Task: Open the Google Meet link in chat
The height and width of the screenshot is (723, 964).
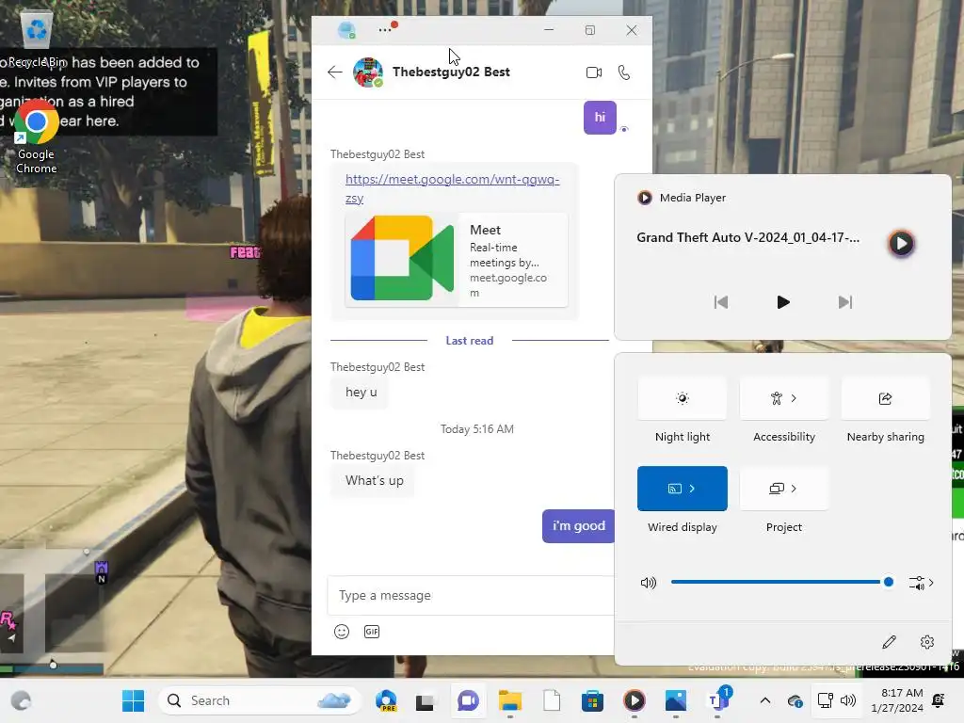Action: [x=452, y=188]
